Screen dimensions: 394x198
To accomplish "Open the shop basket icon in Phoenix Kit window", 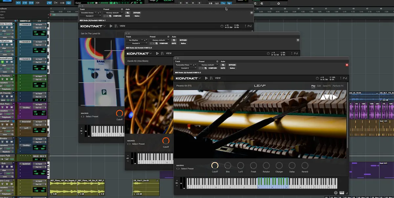I will tap(317, 78).
